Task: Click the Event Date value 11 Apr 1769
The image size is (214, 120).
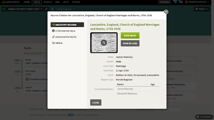Action: click(x=122, y=71)
